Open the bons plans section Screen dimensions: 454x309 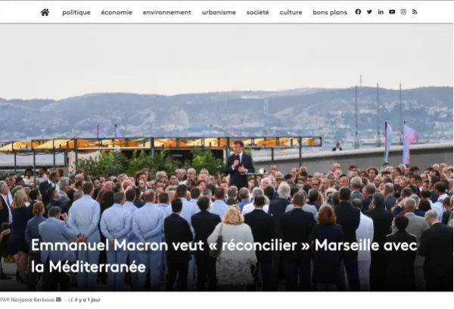[x=330, y=12]
